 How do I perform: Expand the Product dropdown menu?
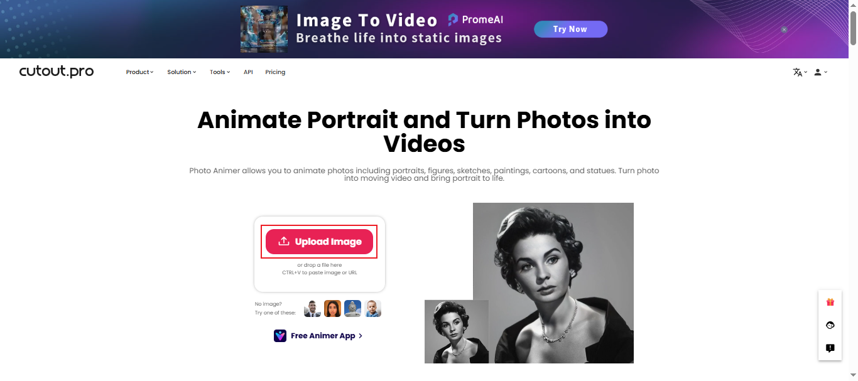(139, 72)
